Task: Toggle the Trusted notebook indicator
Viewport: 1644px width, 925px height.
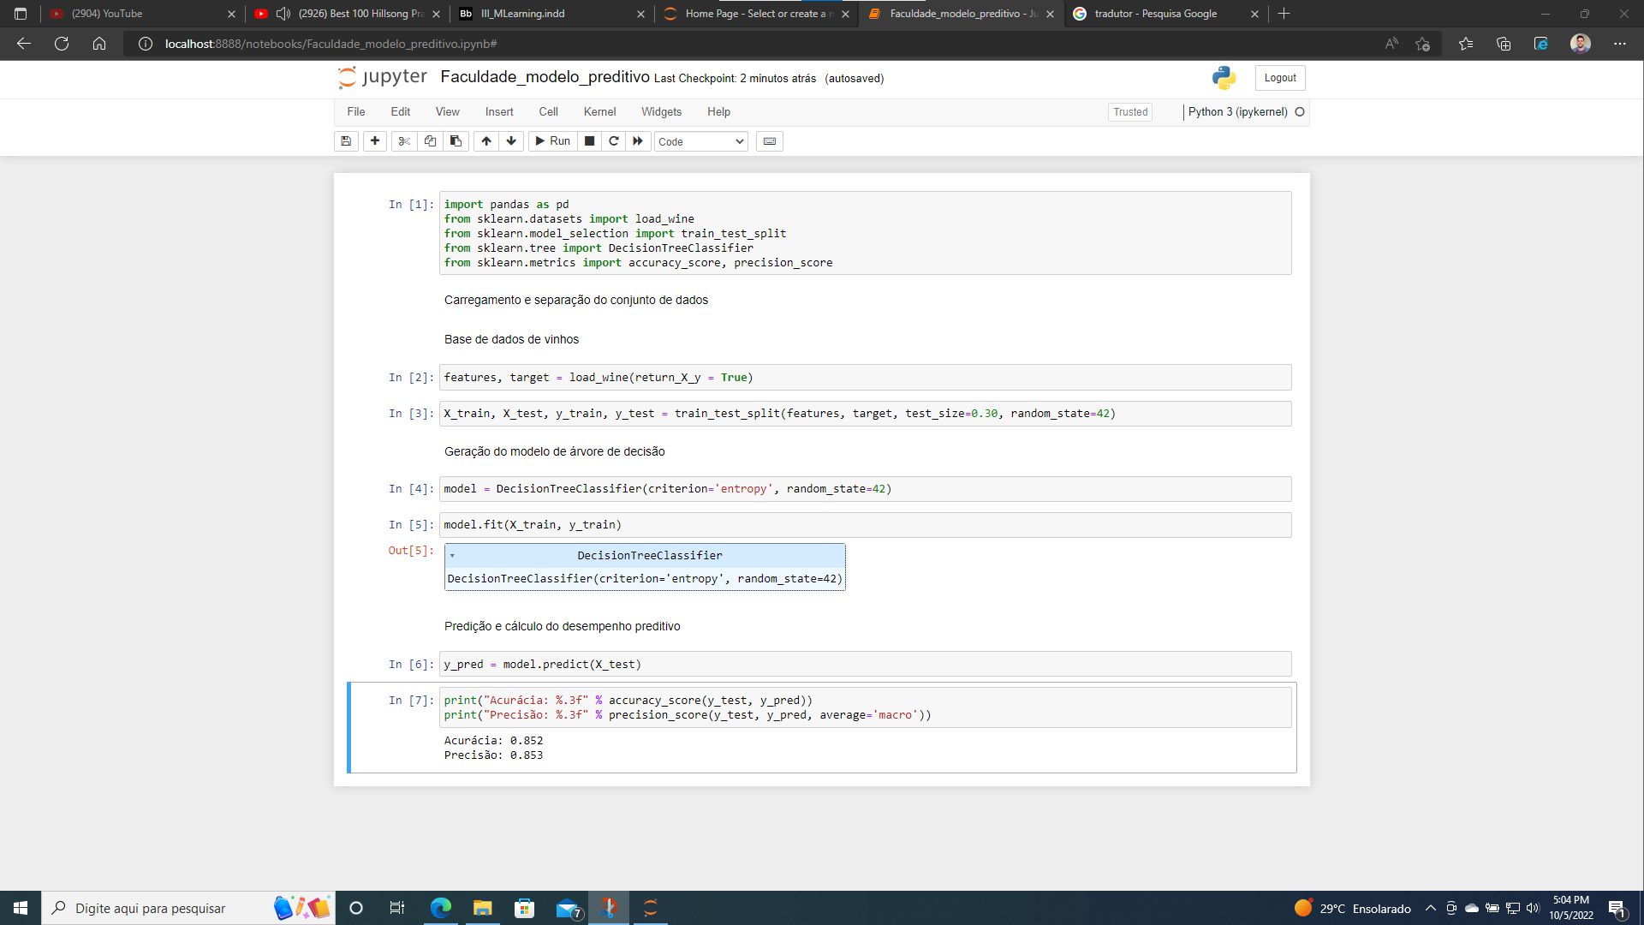Action: coord(1130,112)
